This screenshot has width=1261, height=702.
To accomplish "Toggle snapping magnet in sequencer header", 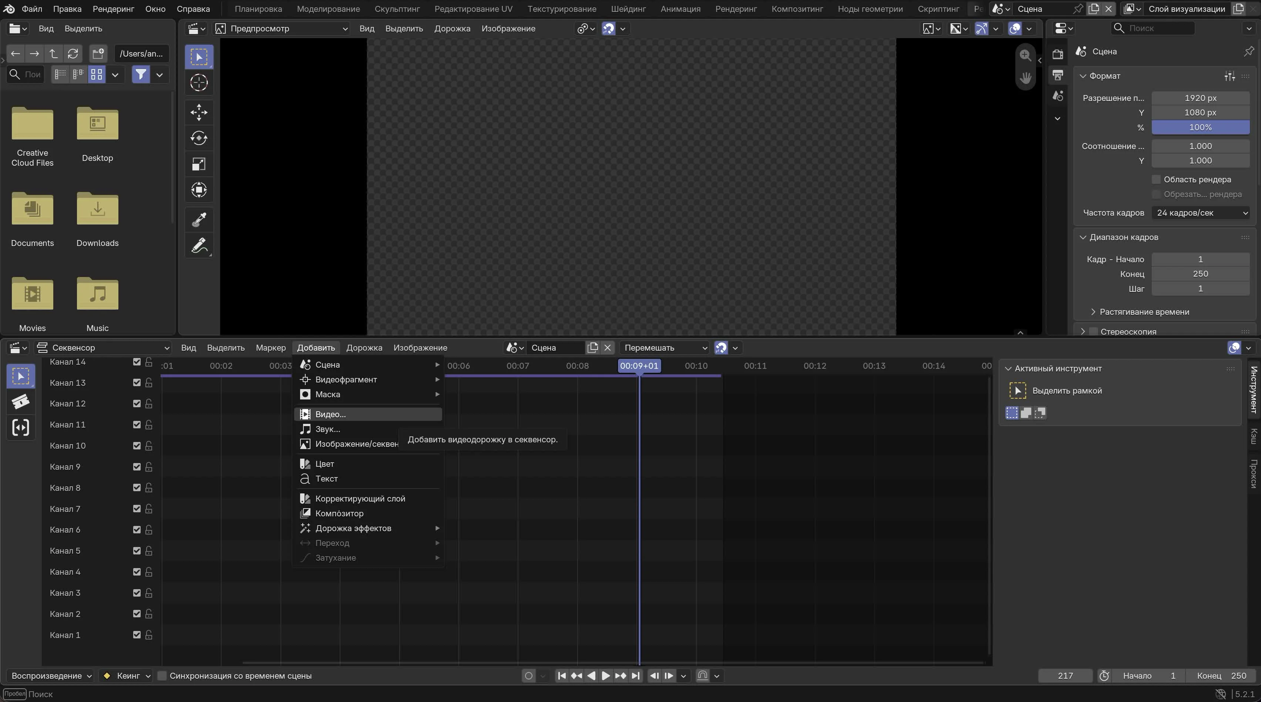I will (720, 348).
